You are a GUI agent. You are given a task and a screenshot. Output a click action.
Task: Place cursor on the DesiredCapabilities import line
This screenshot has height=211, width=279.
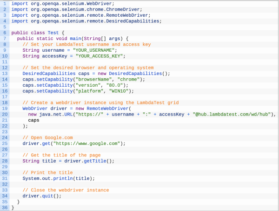(x=86, y=21)
